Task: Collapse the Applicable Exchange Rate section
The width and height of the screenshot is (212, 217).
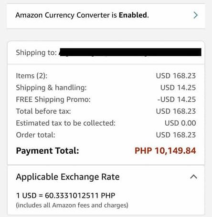Action: [x=194, y=177]
